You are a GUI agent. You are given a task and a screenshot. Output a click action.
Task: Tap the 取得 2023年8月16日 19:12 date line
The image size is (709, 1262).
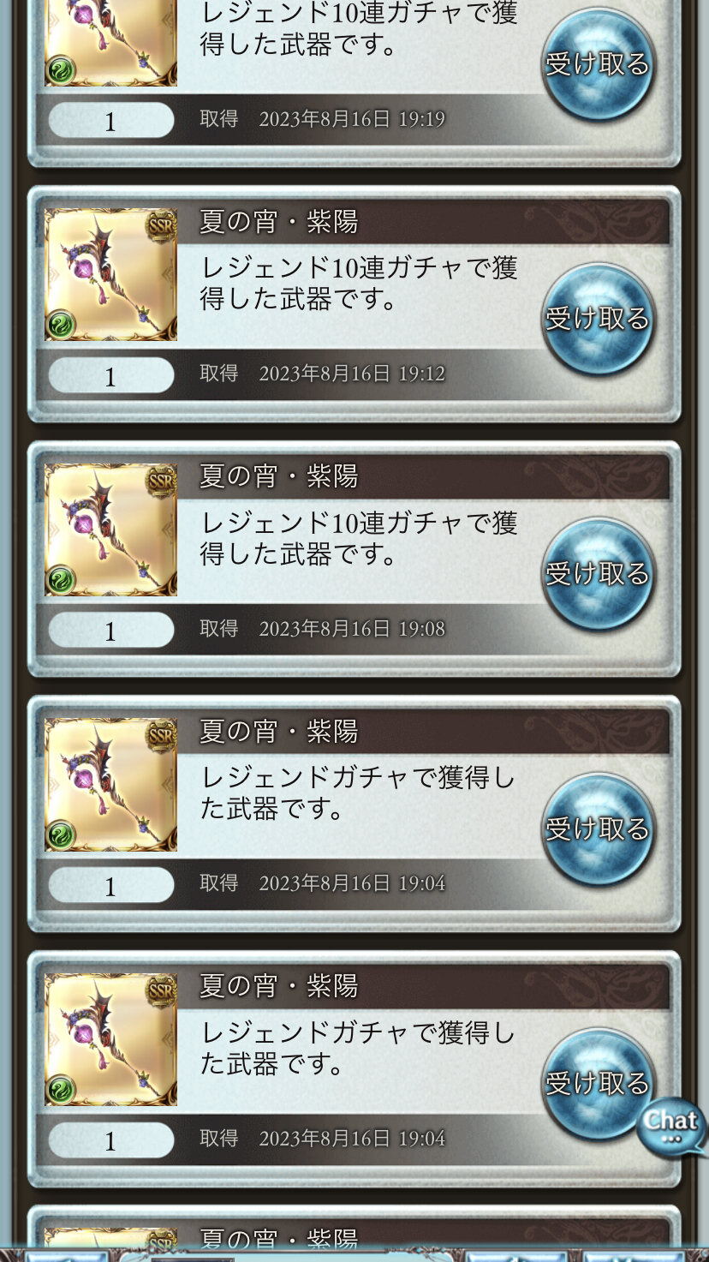pos(322,374)
